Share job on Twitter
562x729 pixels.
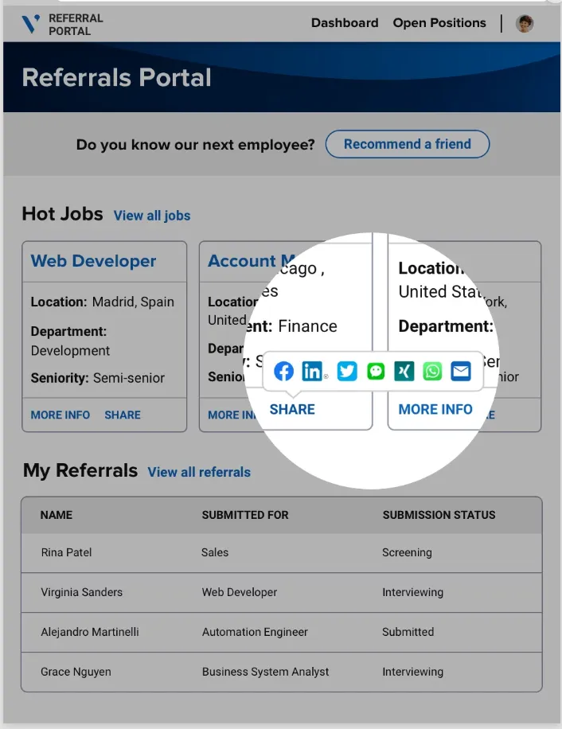click(x=347, y=371)
